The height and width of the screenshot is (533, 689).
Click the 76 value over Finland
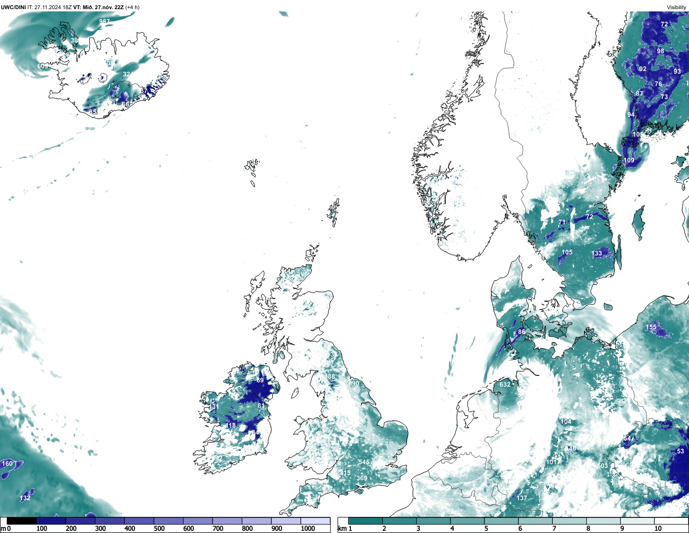point(658,84)
